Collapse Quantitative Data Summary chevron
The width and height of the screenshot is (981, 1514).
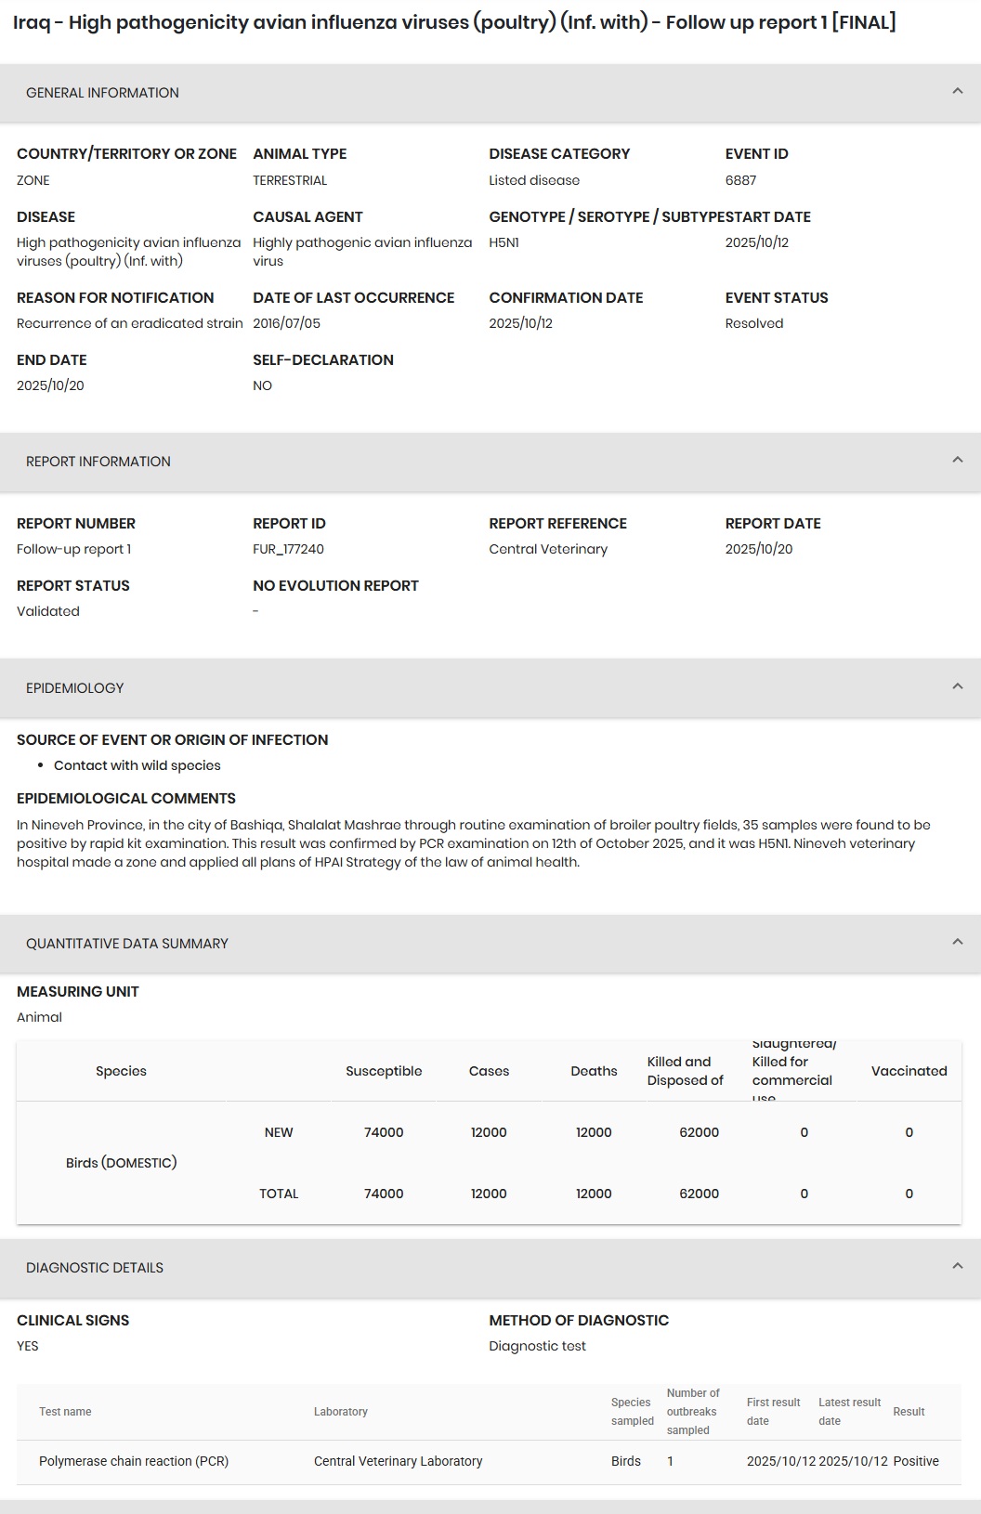957,942
